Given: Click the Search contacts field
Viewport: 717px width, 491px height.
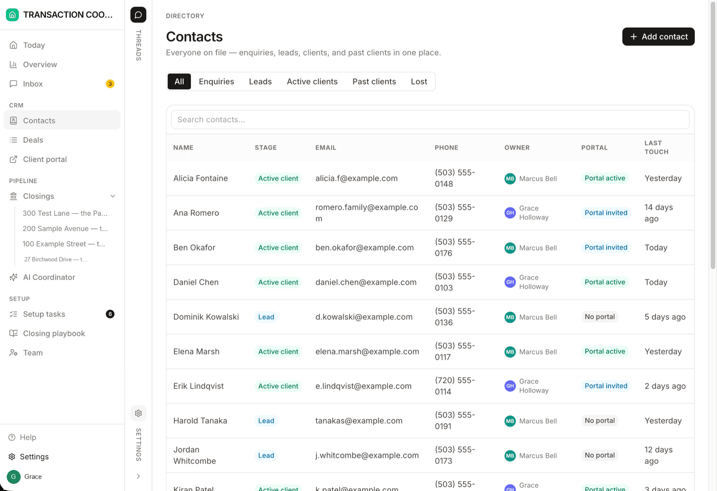Looking at the screenshot, I should (430, 119).
